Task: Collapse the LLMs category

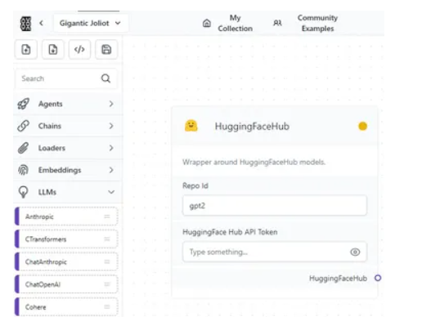Action: [68, 192]
